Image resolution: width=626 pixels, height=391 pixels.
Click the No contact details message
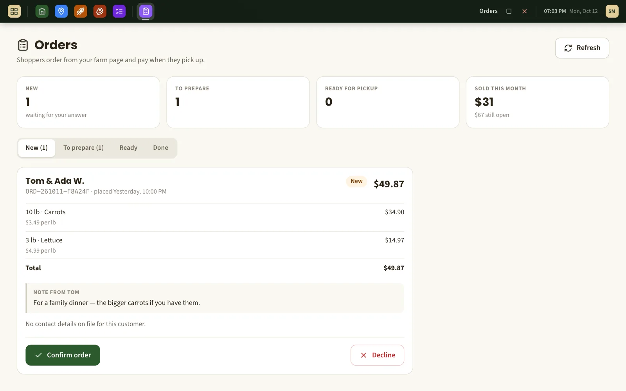(86, 324)
